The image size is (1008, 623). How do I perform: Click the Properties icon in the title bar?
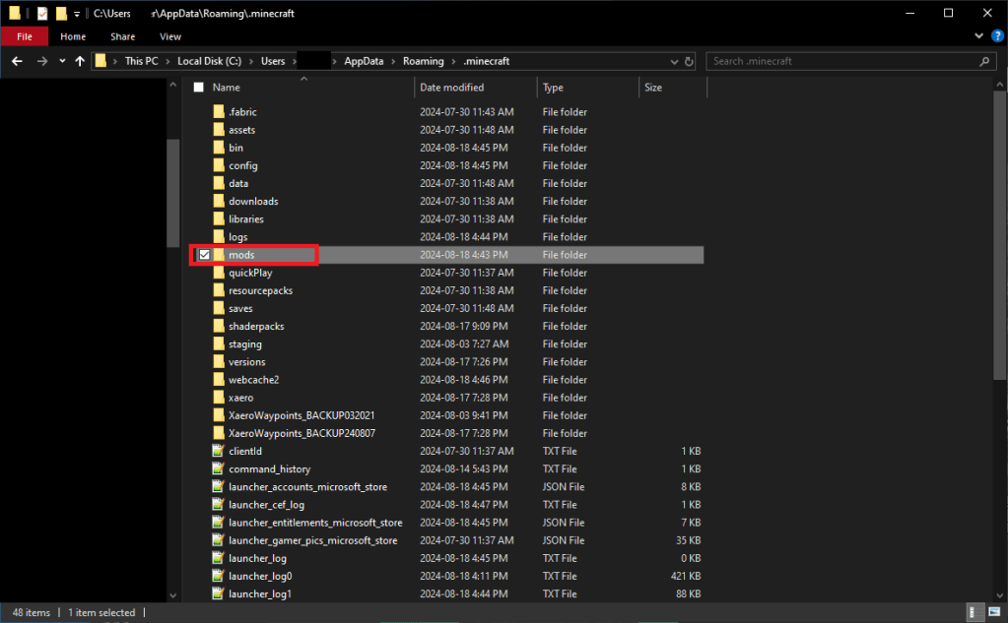(x=42, y=14)
